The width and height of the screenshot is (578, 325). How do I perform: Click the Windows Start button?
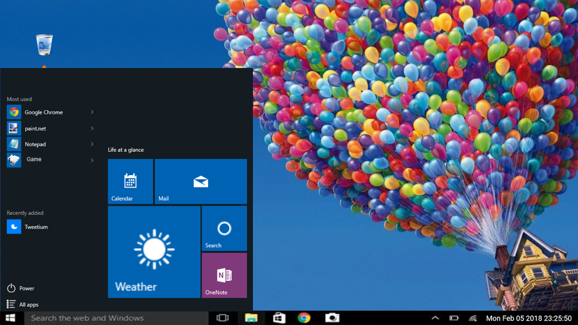click(11, 318)
